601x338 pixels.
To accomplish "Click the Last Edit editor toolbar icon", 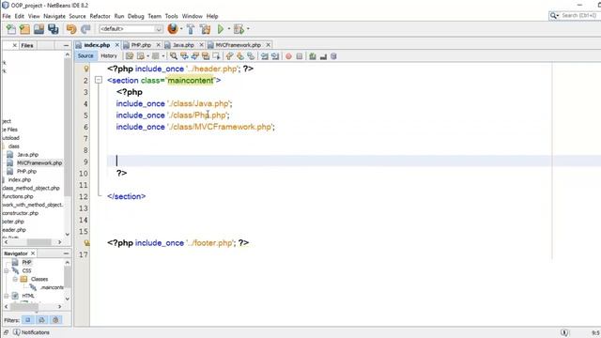I will click(x=130, y=56).
